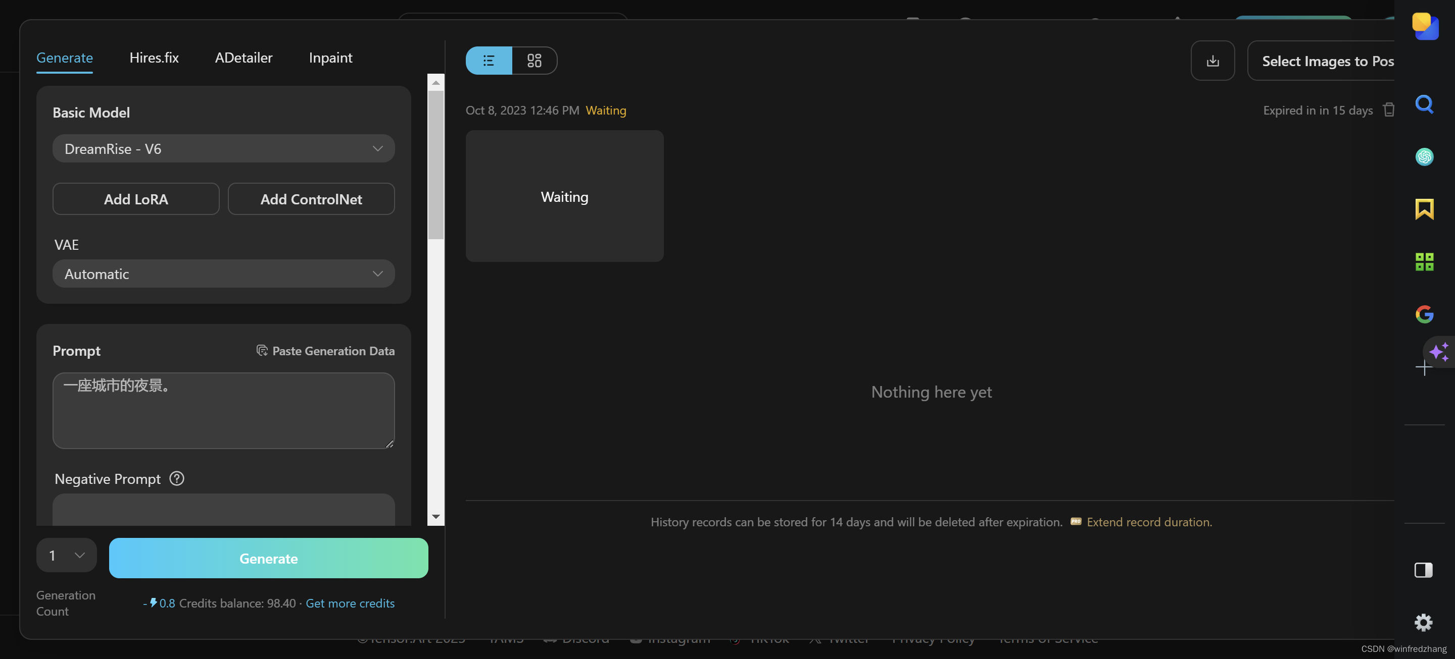Switch to list view layout

pos(489,61)
